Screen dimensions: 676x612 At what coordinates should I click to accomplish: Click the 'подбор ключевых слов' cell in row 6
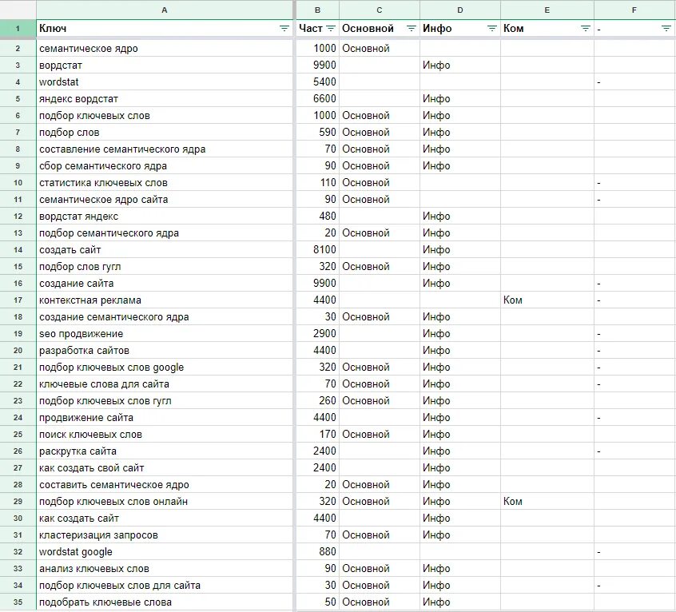tap(165, 116)
